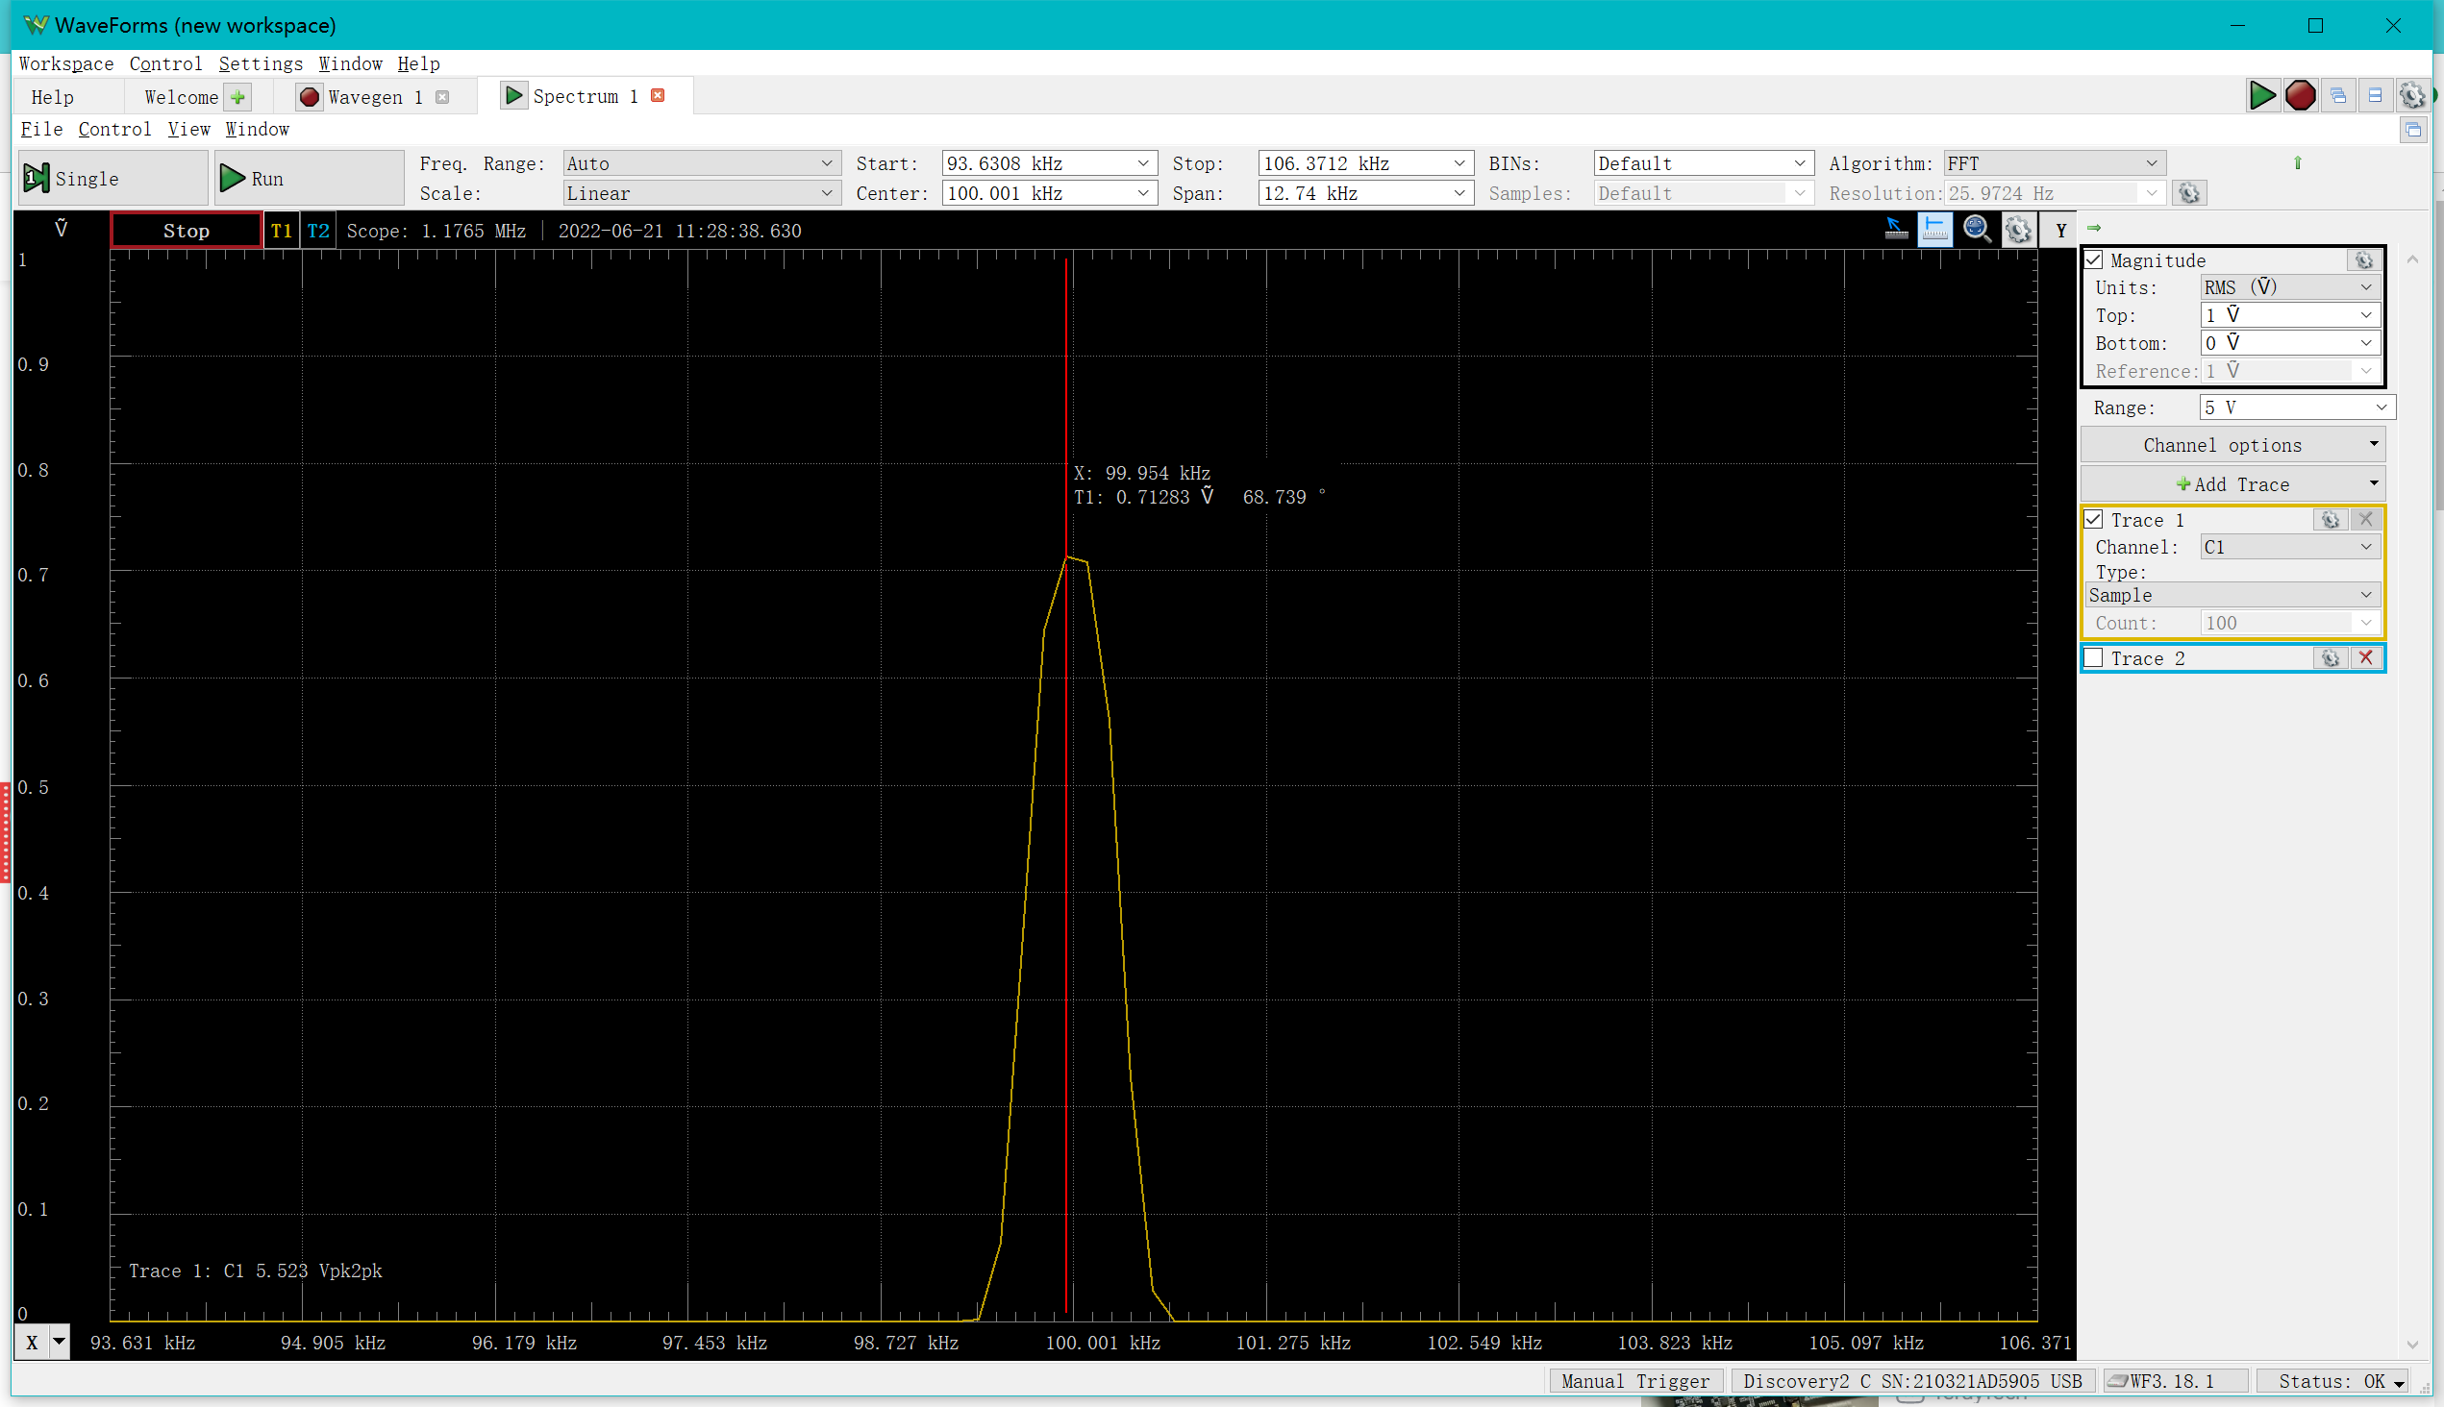Open the Trace 1 gear settings
Screen dimensions: 2444x1407
point(2330,520)
